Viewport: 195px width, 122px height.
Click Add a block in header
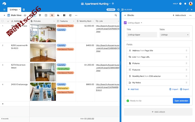tap(179, 15)
